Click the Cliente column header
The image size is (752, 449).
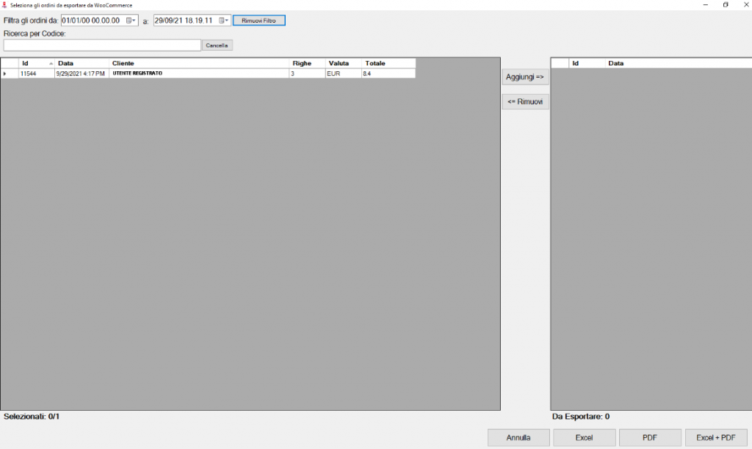pos(198,63)
